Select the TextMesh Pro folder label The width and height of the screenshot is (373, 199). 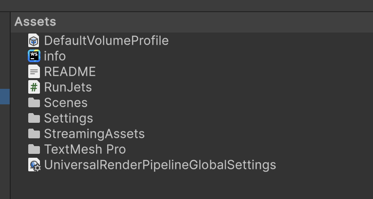[85, 149]
